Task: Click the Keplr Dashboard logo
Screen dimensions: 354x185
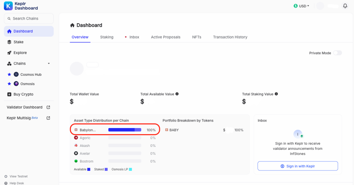Action: click(x=21, y=6)
